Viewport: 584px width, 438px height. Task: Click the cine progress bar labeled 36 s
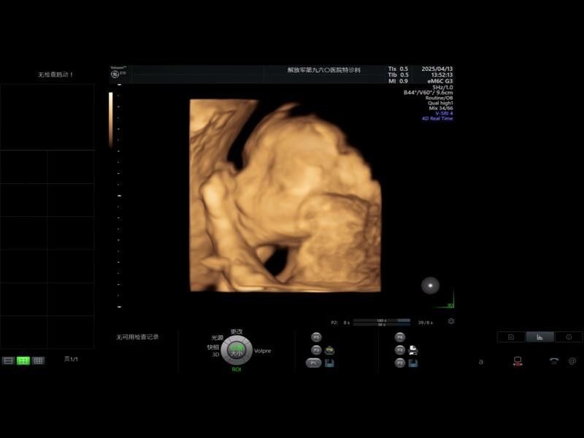tap(381, 324)
